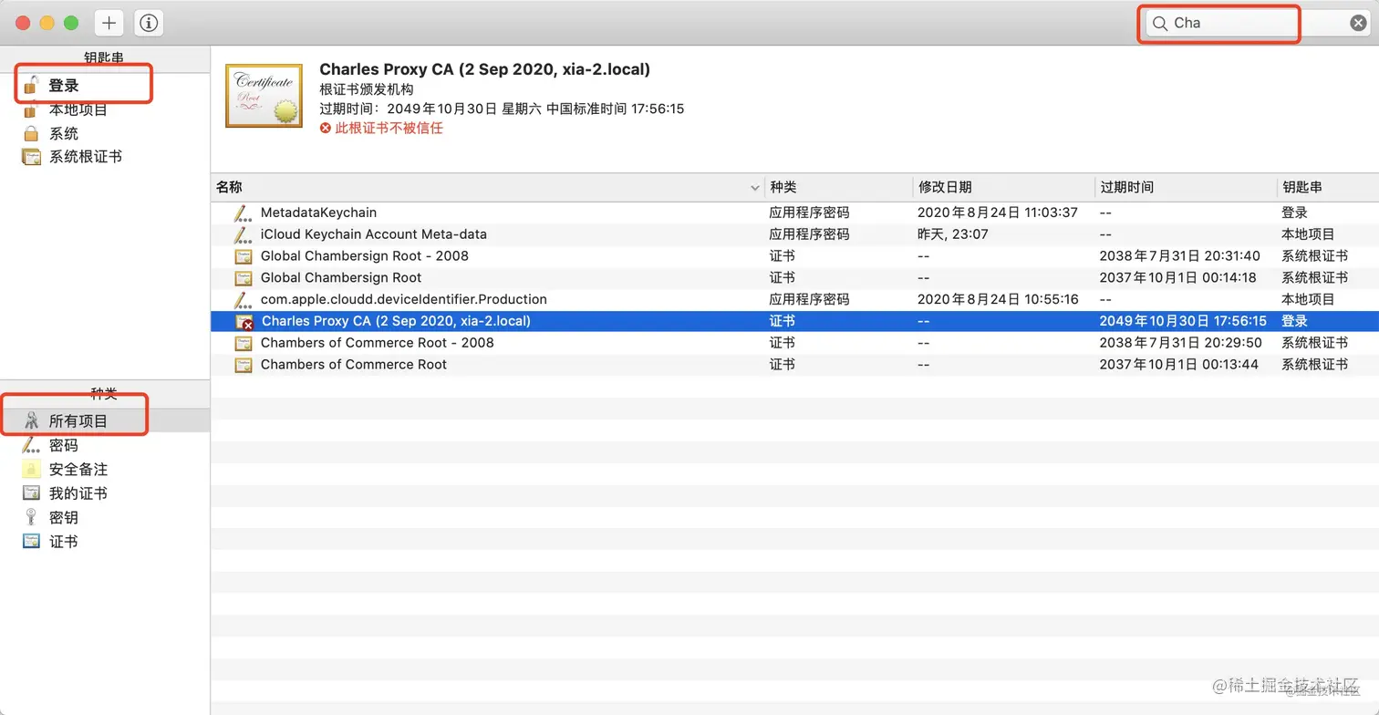Click the password icon beside com.apple.cloudd entry
1379x715 pixels.
pyautogui.click(x=243, y=299)
